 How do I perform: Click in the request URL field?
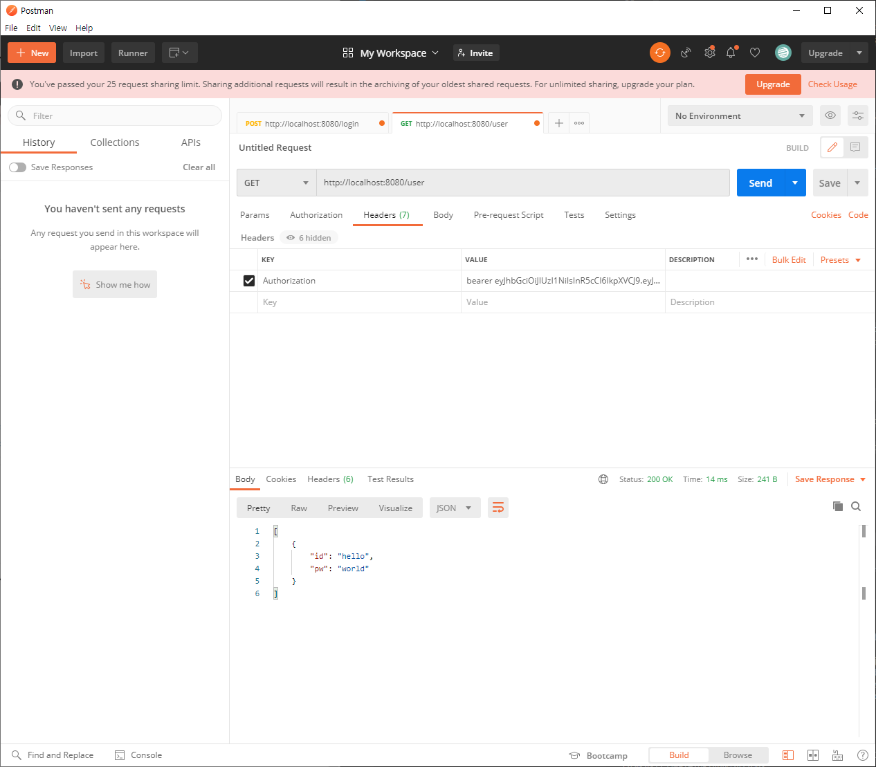point(523,183)
